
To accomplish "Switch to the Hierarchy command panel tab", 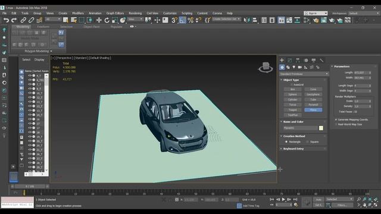I will click(298, 60).
